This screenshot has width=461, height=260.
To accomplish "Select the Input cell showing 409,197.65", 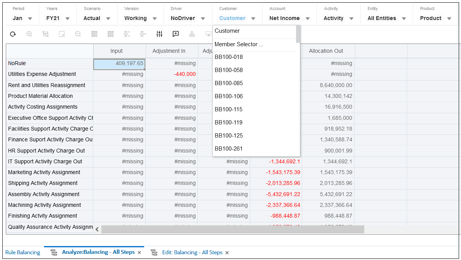I will click(x=119, y=63).
